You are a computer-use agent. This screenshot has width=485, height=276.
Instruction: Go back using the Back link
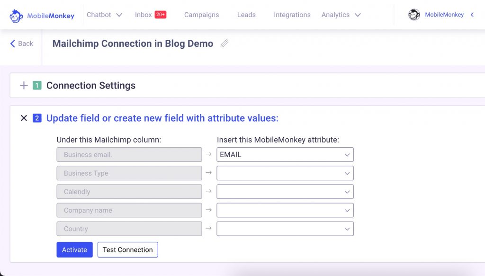[22, 44]
